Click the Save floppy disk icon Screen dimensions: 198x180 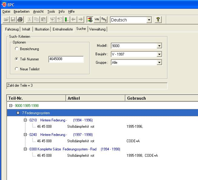click(13, 20)
